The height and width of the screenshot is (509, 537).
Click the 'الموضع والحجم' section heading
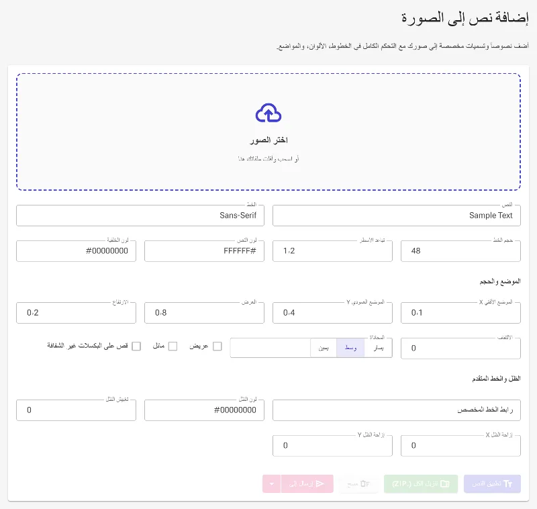coord(500,281)
